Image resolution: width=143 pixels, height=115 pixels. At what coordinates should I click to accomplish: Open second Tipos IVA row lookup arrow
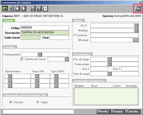coord(37,81)
